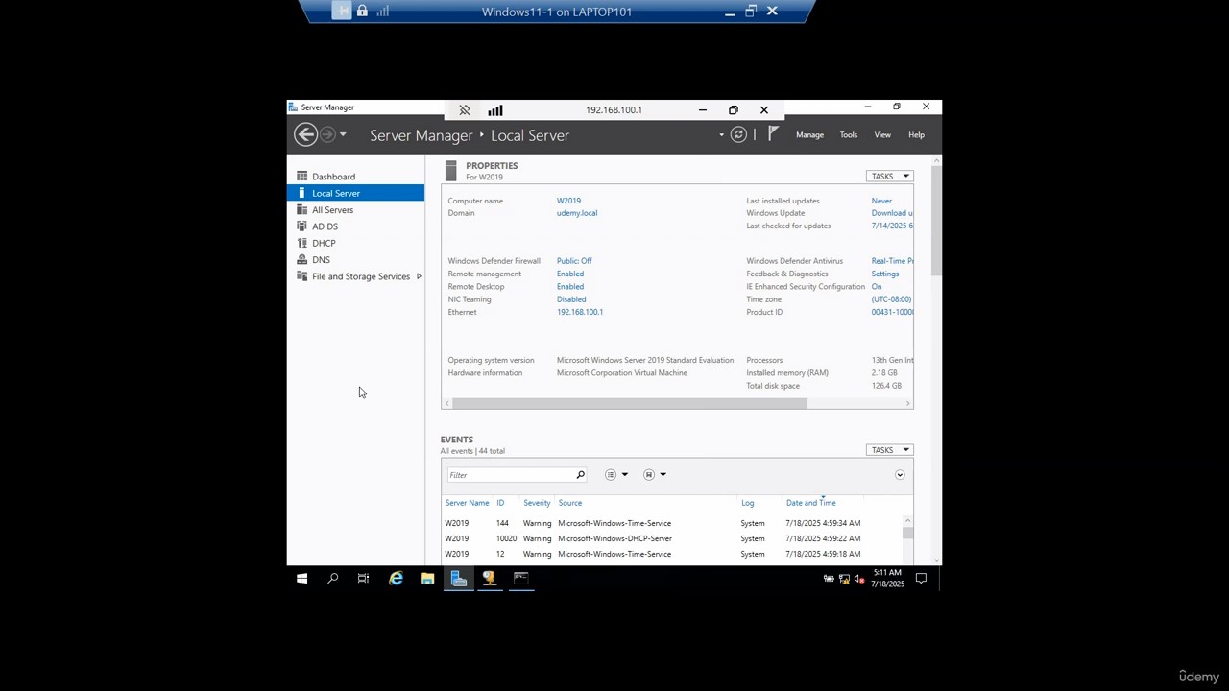Image resolution: width=1229 pixels, height=691 pixels.
Task: Open the Events TASKS dropdown
Action: [x=889, y=450]
